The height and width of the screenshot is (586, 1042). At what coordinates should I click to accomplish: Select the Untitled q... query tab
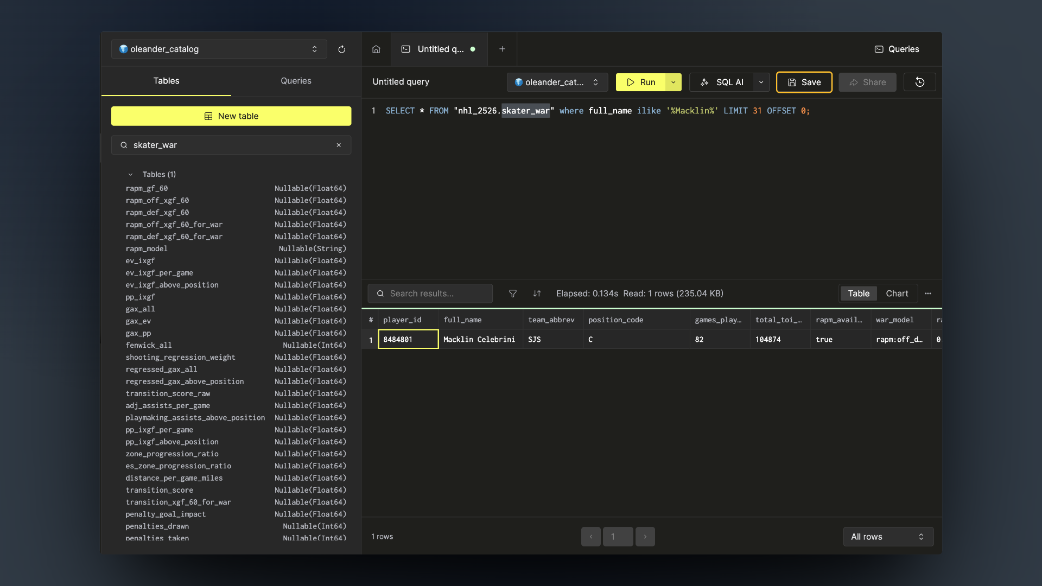(439, 49)
